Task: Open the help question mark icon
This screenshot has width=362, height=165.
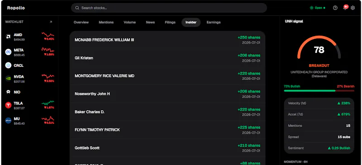Action: pyautogui.click(x=335, y=8)
